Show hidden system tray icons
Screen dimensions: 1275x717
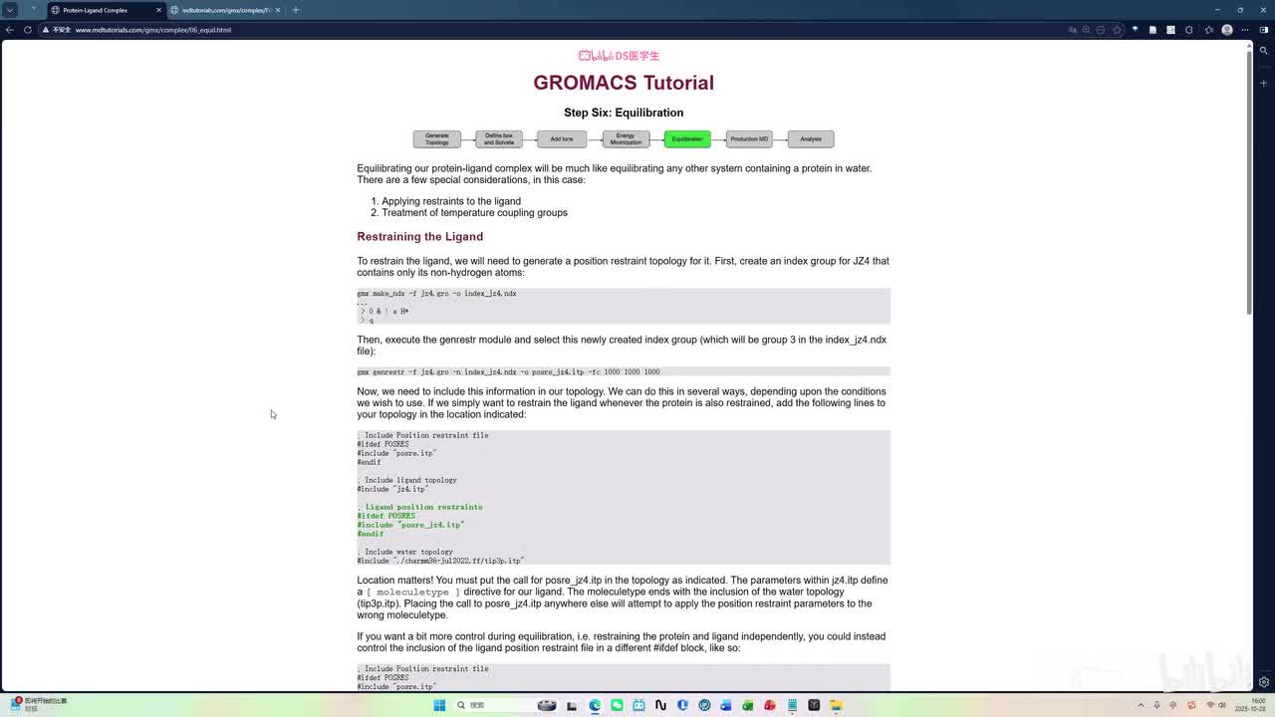(x=1142, y=705)
